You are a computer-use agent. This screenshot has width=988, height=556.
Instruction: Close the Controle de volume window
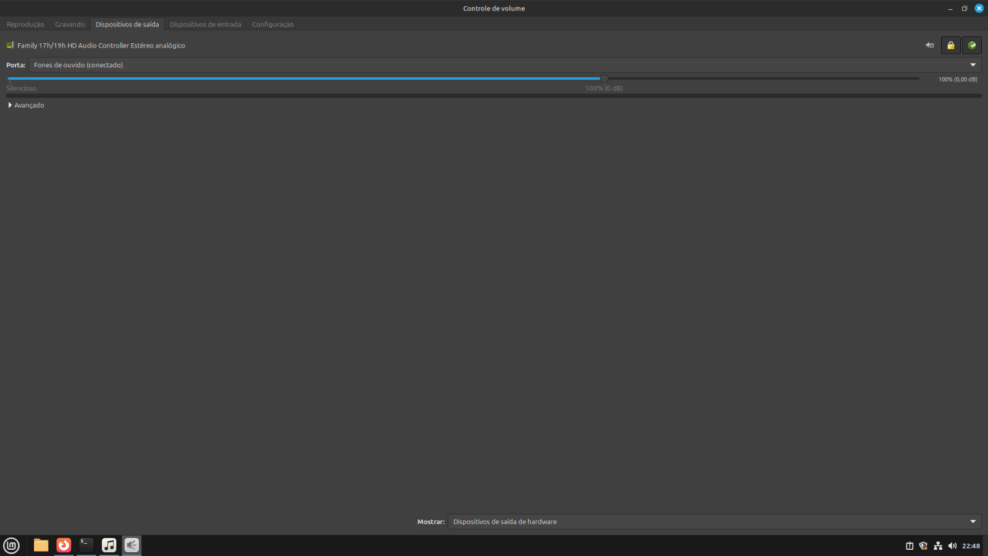pyautogui.click(x=979, y=9)
